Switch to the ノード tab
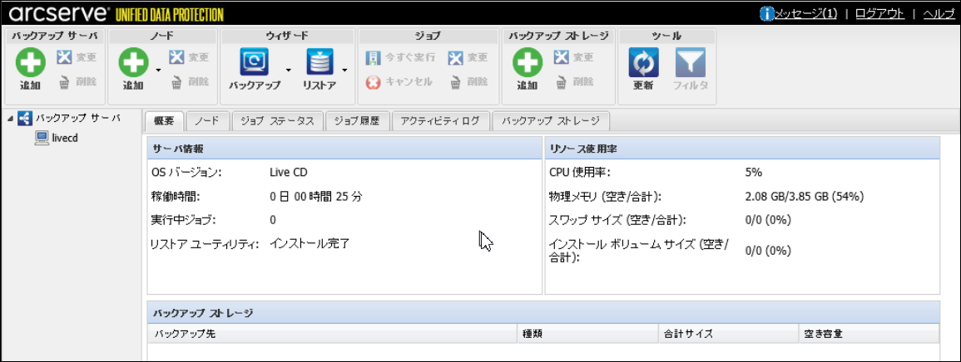This screenshot has width=961, height=362. tap(207, 121)
